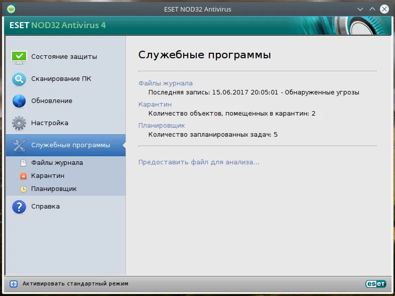Select Служебные программы sidebar item
The height and width of the screenshot is (296, 395).
pyautogui.click(x=65, y=145)
